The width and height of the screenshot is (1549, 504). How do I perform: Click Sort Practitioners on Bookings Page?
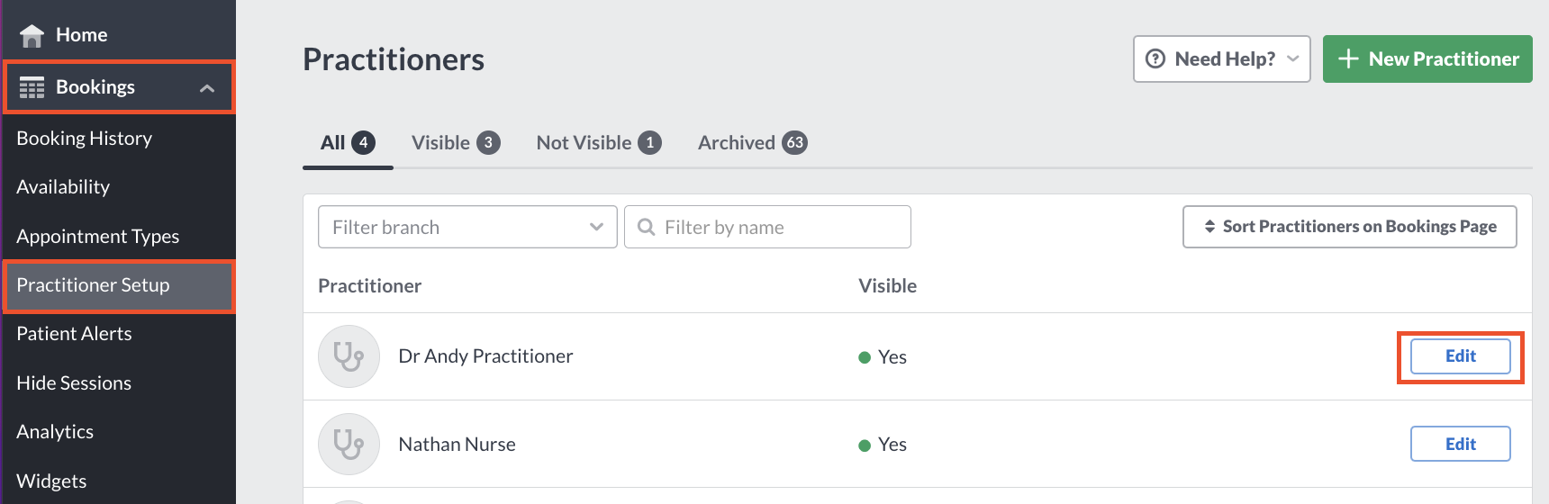click(x=1349, y=227)
